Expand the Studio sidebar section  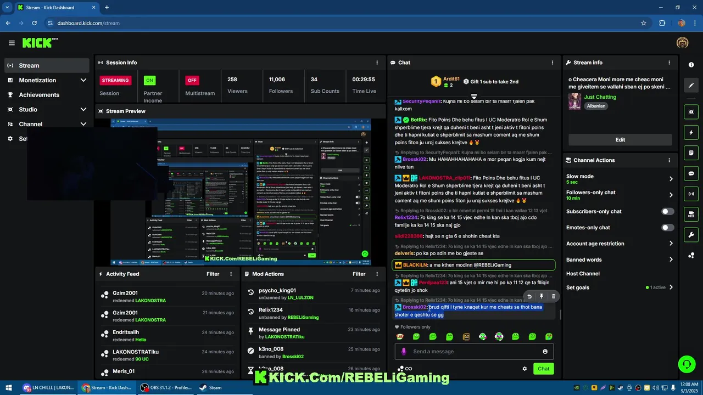[83, 110]
